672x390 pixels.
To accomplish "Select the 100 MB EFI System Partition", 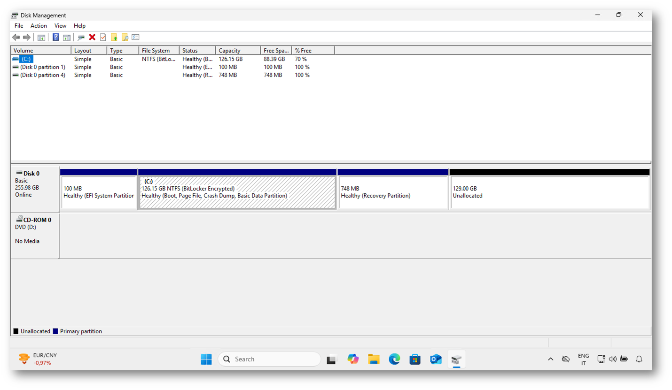I will point(99,192).
